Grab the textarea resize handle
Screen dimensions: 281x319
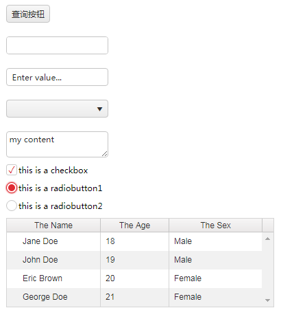click(x=105, y=154)
